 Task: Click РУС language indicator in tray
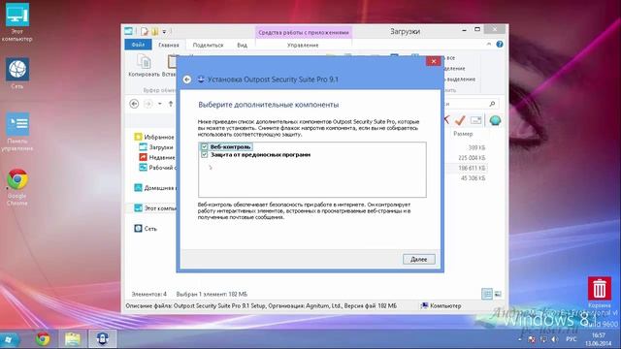pos(572,339)
